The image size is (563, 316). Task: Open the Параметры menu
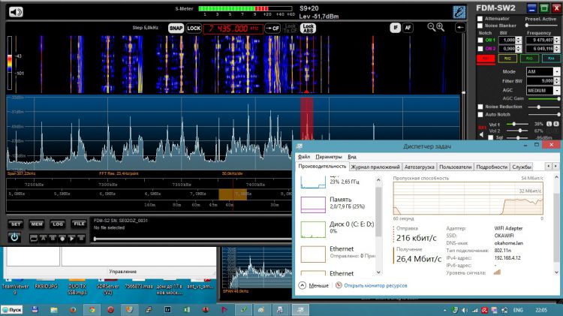tap(329, 157)
